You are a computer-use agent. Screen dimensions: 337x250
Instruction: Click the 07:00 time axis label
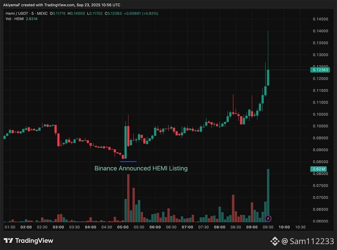[x=187, y=227]
